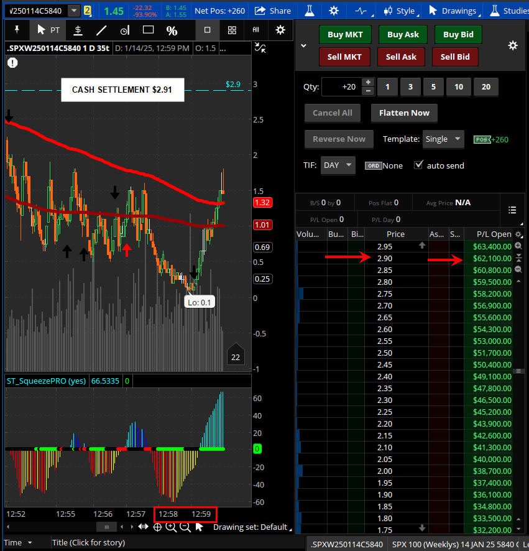Open the Drawings menu

coord(452,11)
